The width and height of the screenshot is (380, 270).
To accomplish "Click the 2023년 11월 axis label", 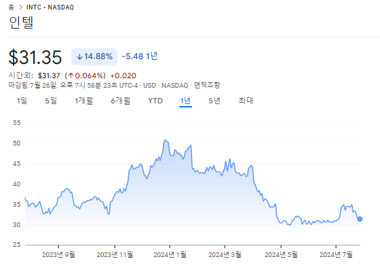I will pyautogui.click(x=115, y=254).
